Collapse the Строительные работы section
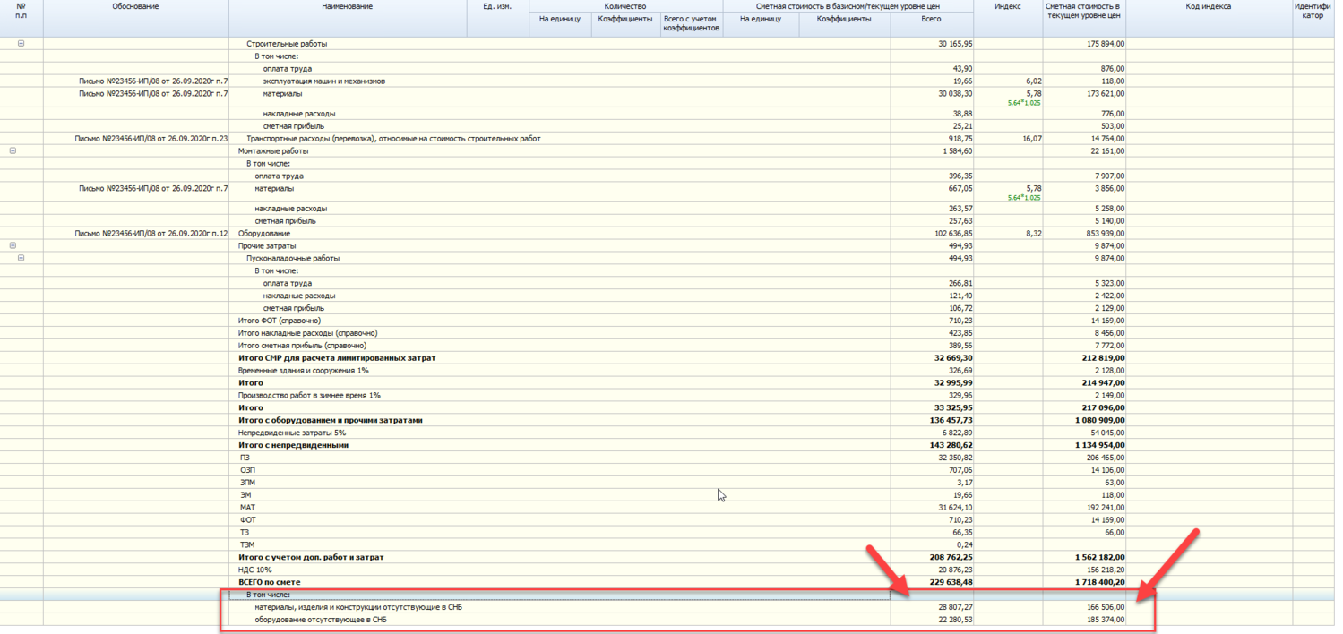Image resolution: width=1343 pixels, height=634 pixels. tap(21, 43)
